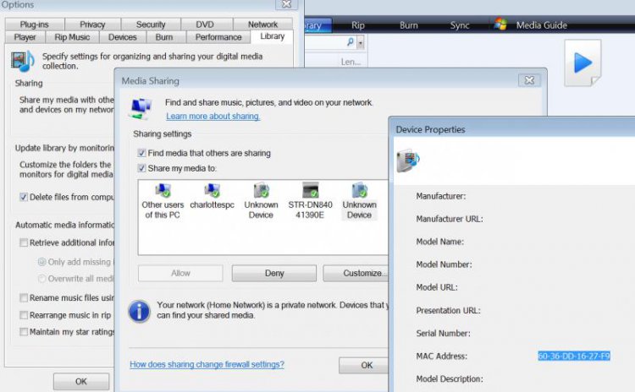Click the Deny button
This screenshot has height=392, width=635.
click(x=274, y=273)
